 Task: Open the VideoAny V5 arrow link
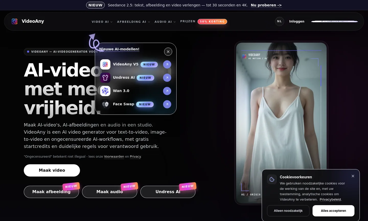click(x=167, y=64)
